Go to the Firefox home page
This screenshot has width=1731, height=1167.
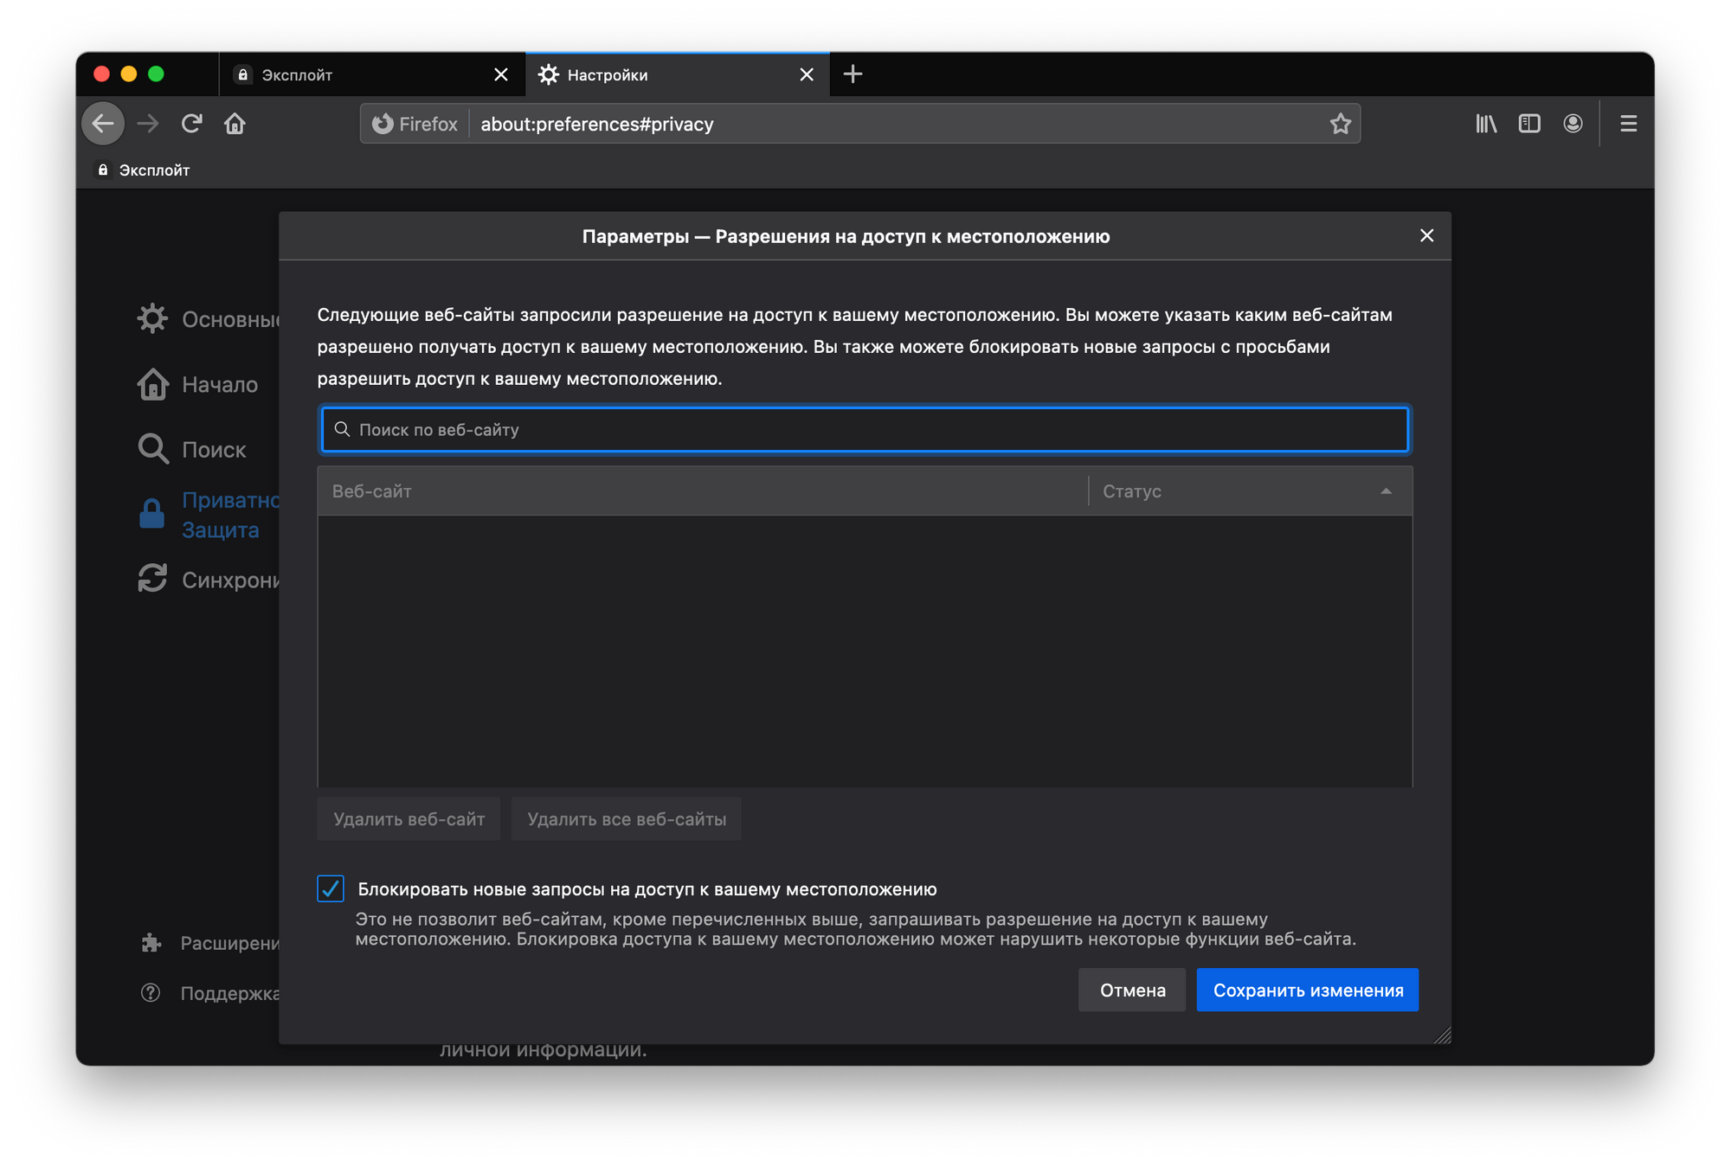(235, 124)
